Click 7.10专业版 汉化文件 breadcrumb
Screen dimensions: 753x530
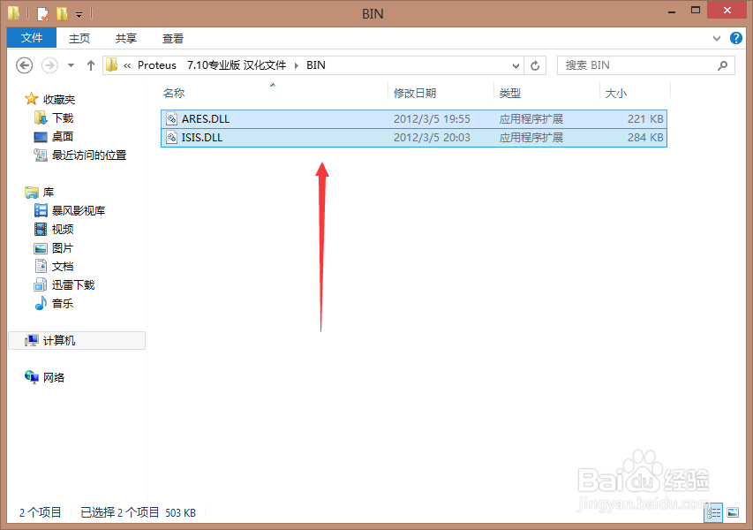(x=237, y=64)
